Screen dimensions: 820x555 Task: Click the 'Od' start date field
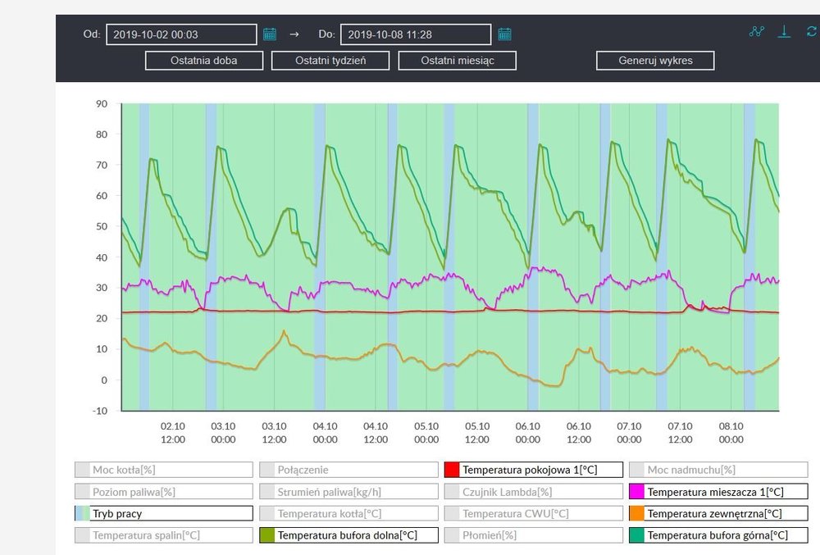(181, 34)
